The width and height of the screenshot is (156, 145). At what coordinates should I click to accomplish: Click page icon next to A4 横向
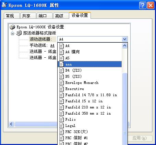pyautogui.click(x=61, y=52)
